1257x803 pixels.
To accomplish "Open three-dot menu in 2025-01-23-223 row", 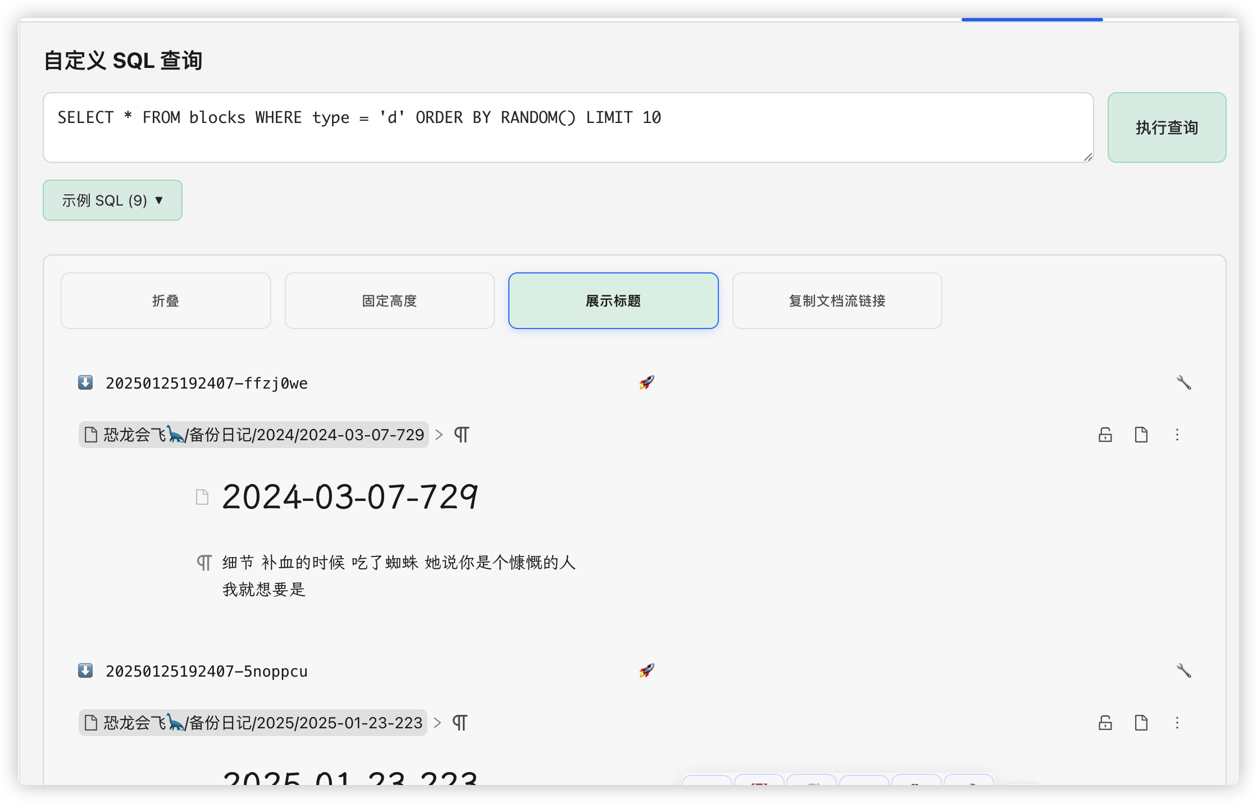I will pos(1177,723).
